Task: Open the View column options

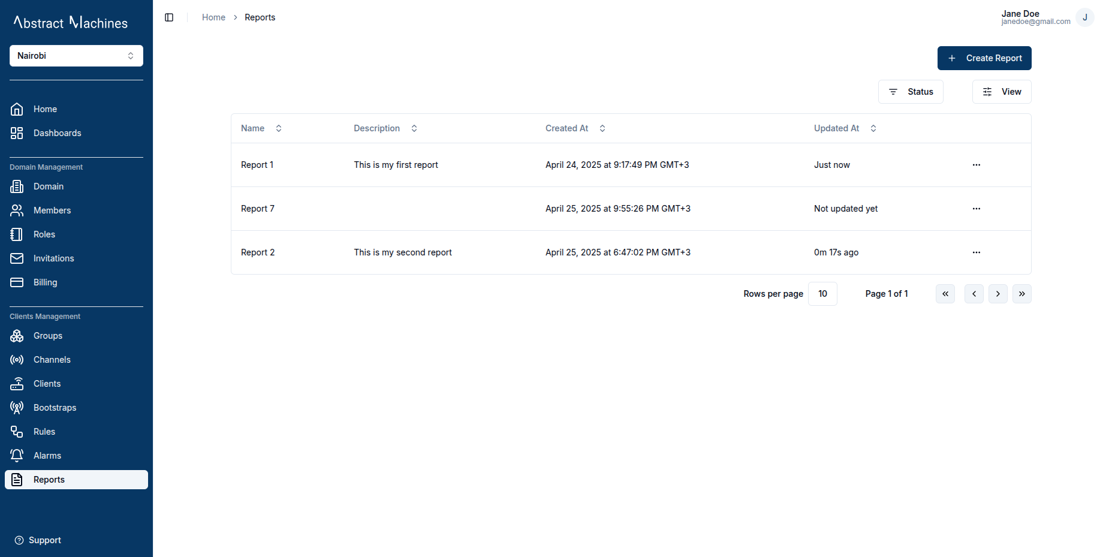Action: (x=1002, y=92)
